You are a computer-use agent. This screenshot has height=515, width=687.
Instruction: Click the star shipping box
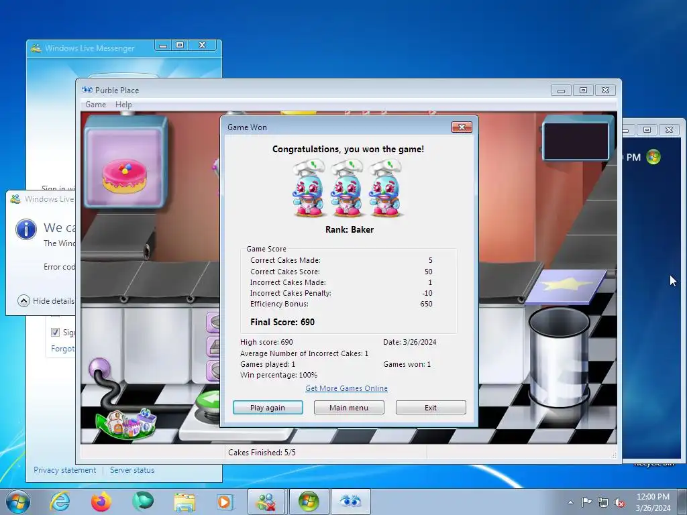(565, 286)
